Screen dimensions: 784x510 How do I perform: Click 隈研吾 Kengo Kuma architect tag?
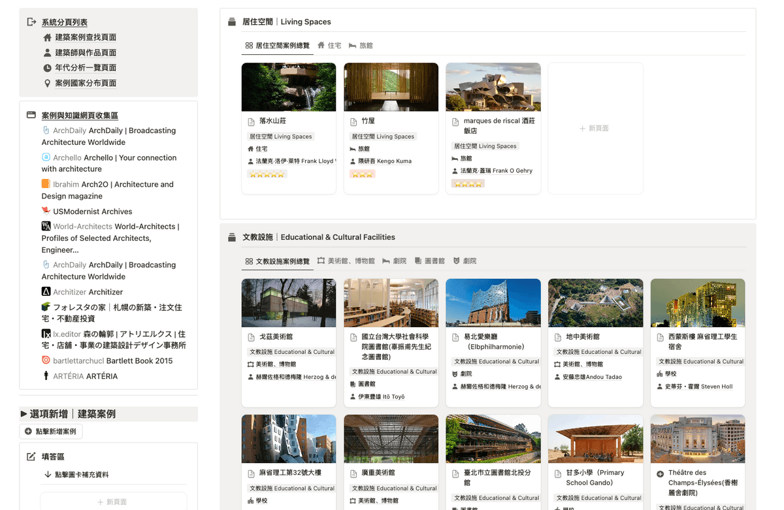(385, 161)
